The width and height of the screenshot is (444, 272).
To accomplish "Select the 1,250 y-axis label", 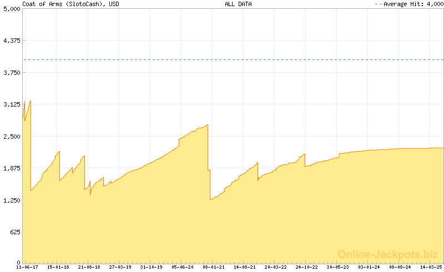I will tap(12, 200).
